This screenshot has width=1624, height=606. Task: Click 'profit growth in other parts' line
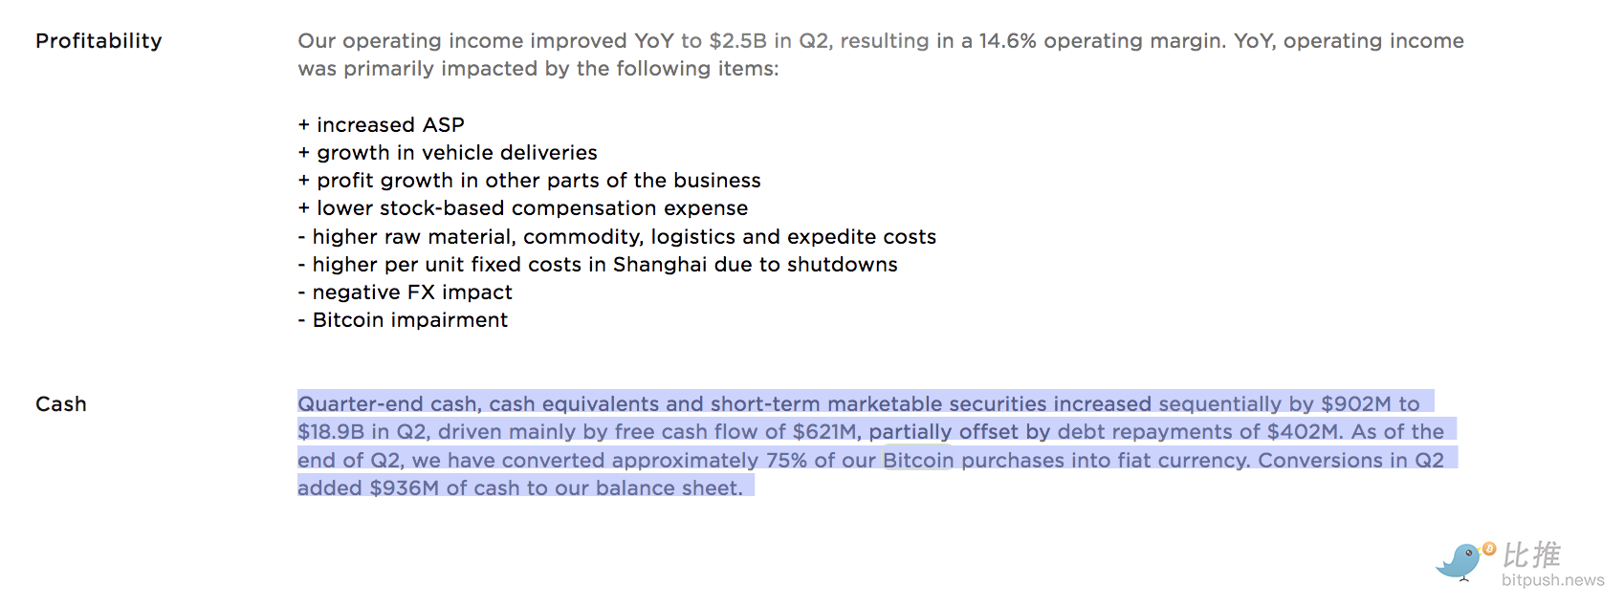tap(529, 181)
